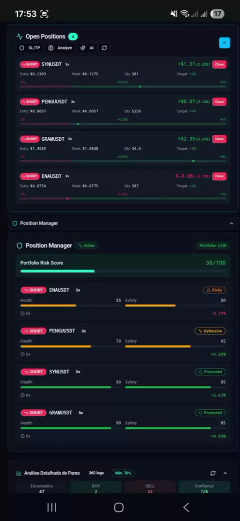Close the SYNUSDT short position
The image size is (240, 521).
[219, 65]
